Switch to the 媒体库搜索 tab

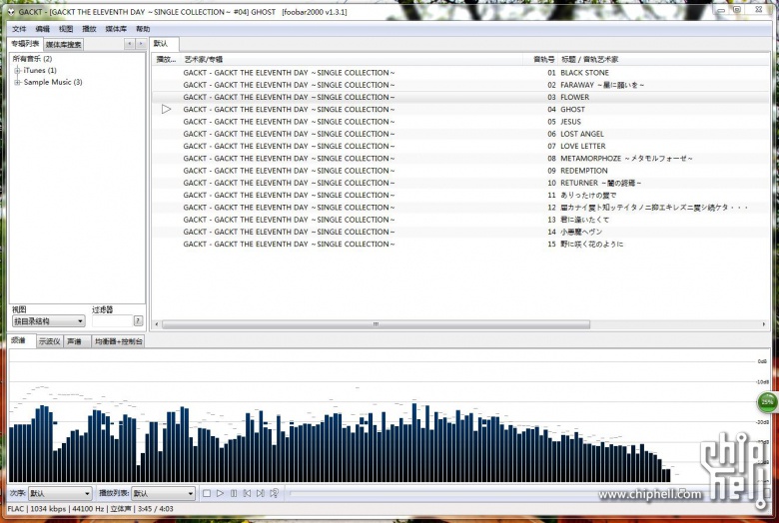pos(64,45)
